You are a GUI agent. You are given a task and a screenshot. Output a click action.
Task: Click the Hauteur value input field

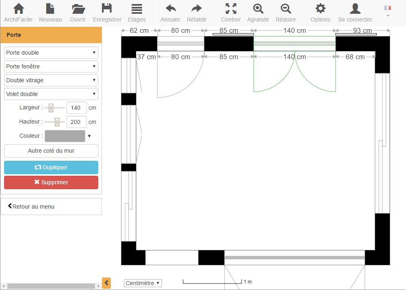pos(76,122)
